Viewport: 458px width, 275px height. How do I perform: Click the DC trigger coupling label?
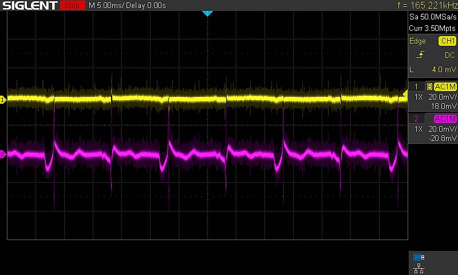(x=450, y=55)
